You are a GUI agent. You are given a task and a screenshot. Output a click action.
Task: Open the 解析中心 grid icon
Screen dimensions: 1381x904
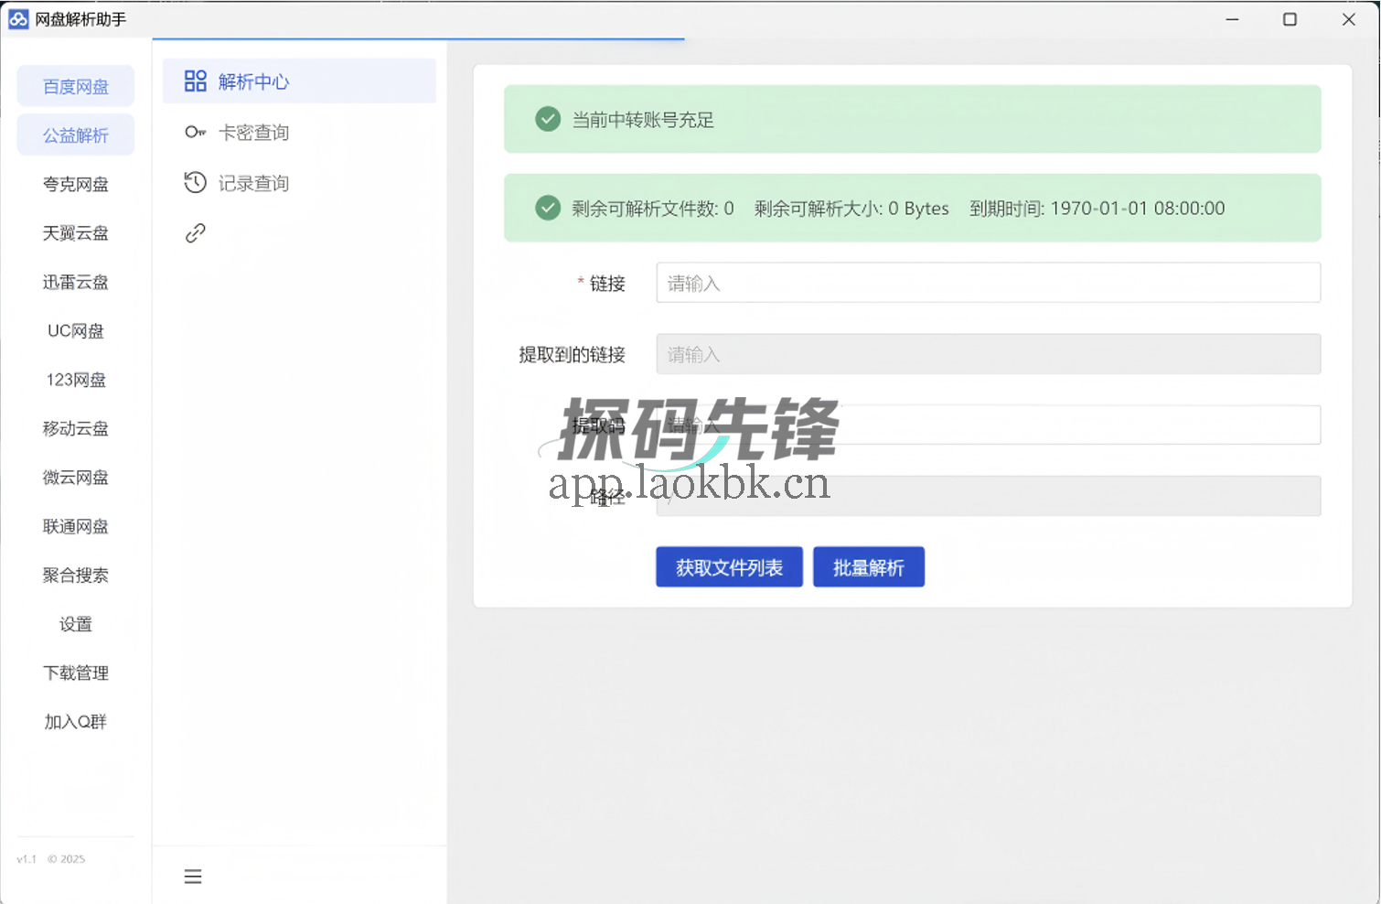point(195,81)
